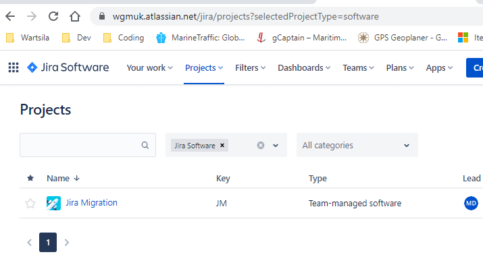The height and width of the screenshot is (273, 483).
Task: Open the MarineTraffic bookmark
Action: pyautogui.click(x=200, y=38)
